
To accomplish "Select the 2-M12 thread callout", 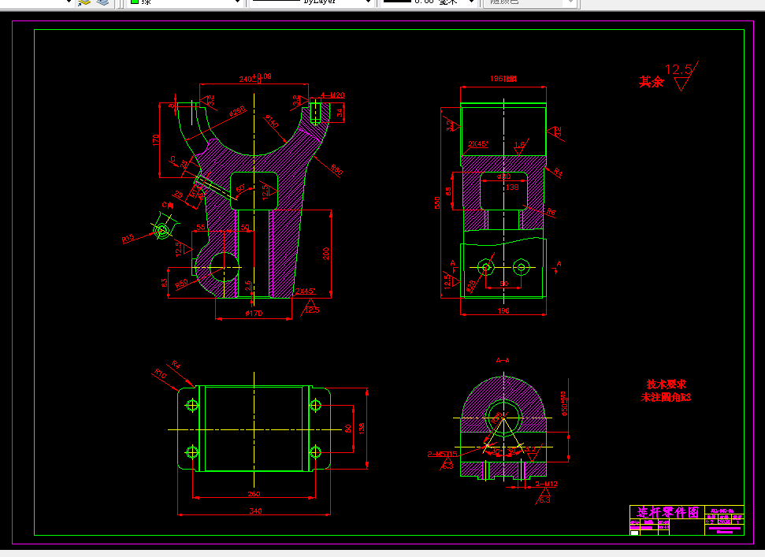I will 546,484.
